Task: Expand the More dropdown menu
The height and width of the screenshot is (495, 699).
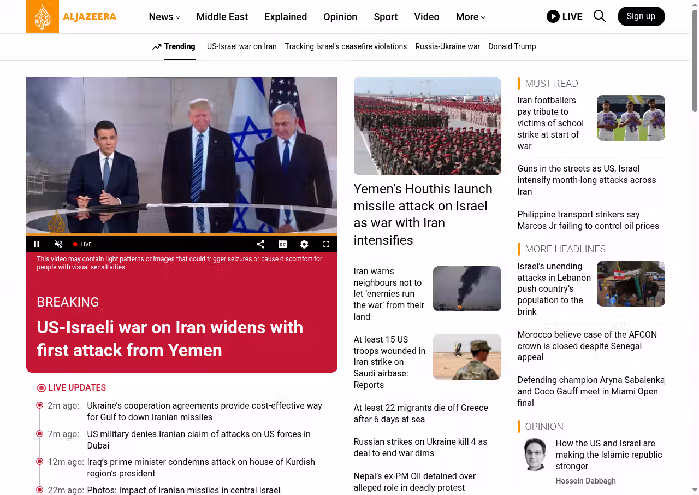Action: tap(470, 17)
